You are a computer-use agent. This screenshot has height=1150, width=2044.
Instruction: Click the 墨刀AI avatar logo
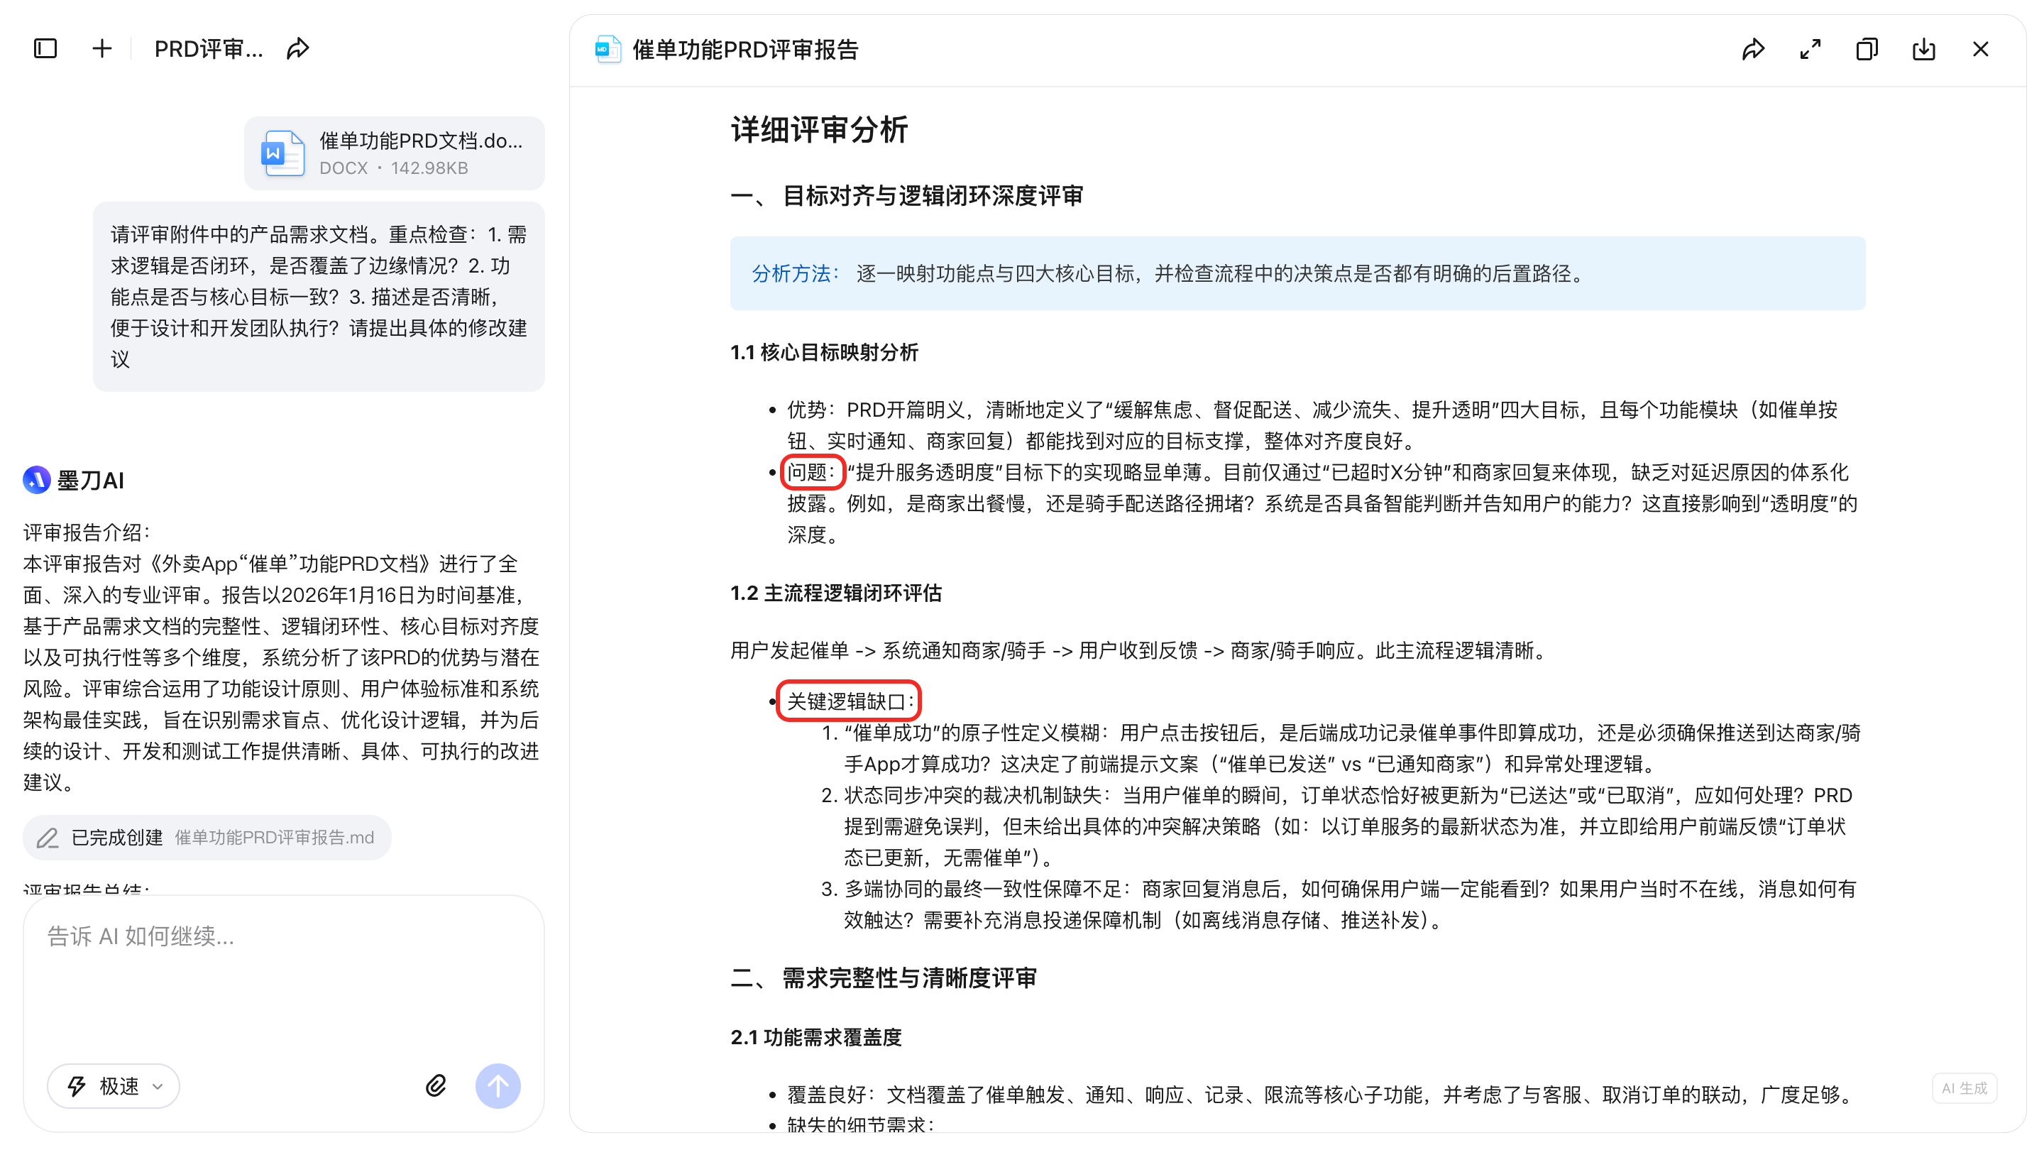36,480
